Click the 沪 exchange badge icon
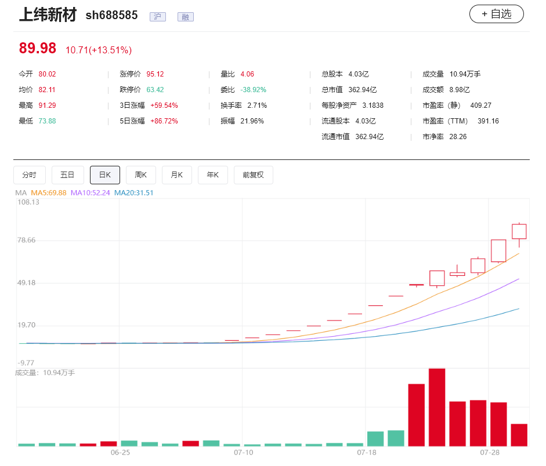This screenshot has width=546, height=466. click(x=158, y=17)
